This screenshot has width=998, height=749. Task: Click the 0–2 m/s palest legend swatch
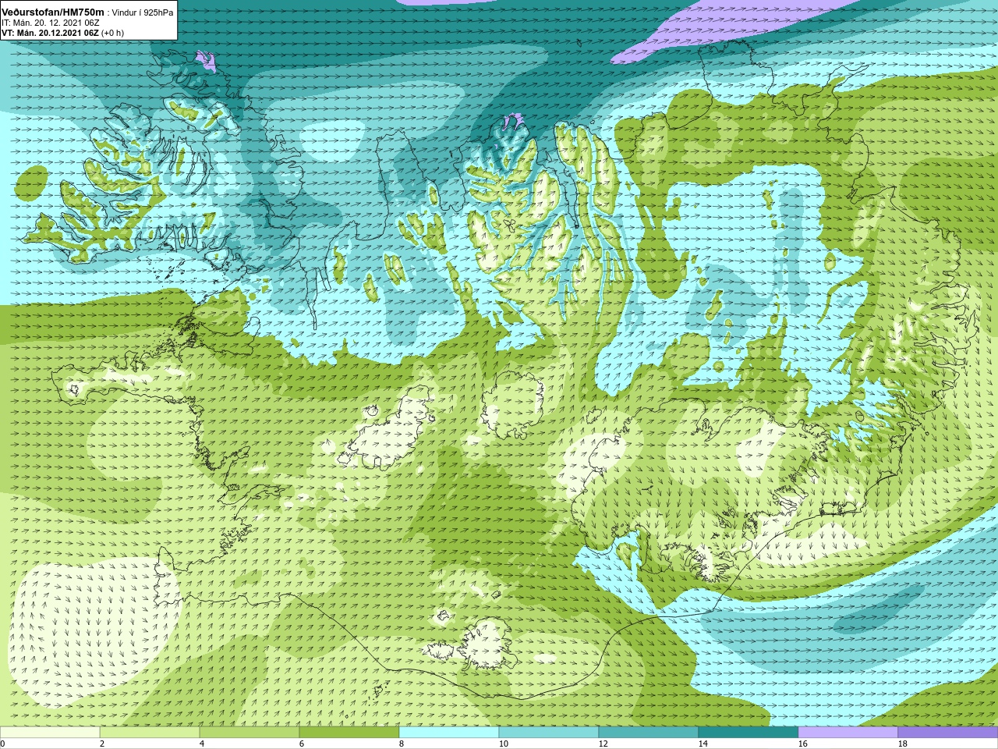click(x=50, y=733)
